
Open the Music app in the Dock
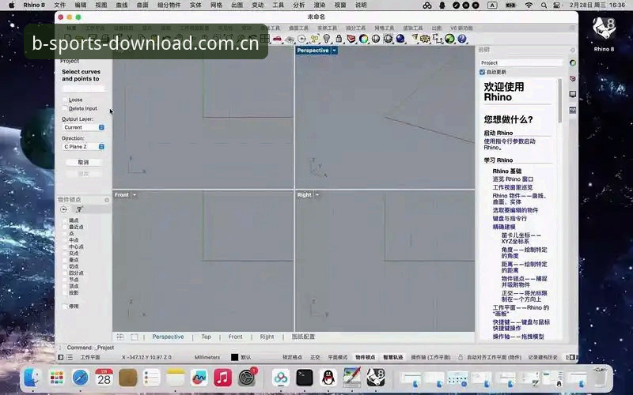(222, 378)
